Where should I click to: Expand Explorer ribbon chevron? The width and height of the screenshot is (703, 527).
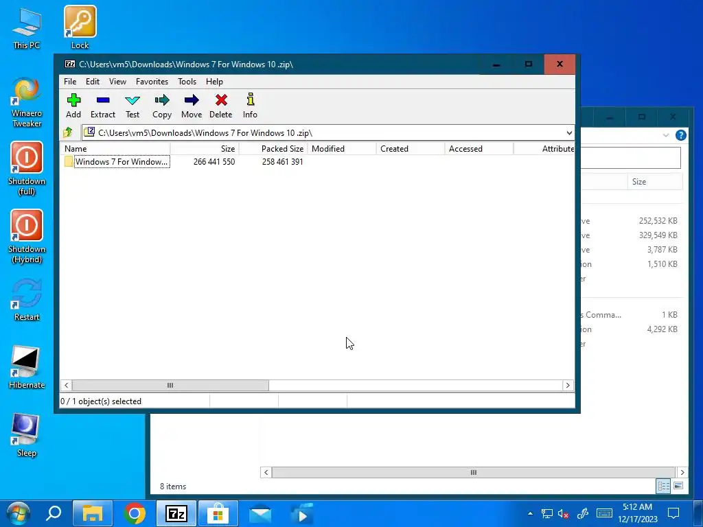click(x=666, y=135)
